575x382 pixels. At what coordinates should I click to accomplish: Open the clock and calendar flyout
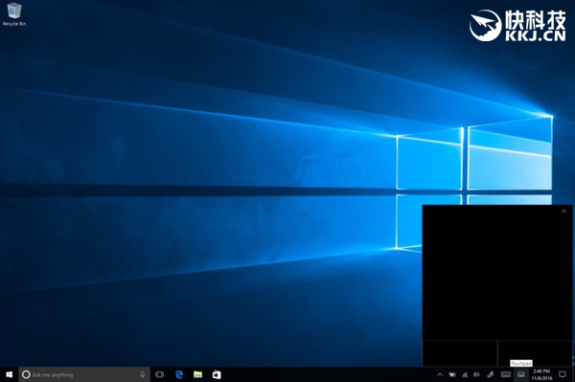541,374
